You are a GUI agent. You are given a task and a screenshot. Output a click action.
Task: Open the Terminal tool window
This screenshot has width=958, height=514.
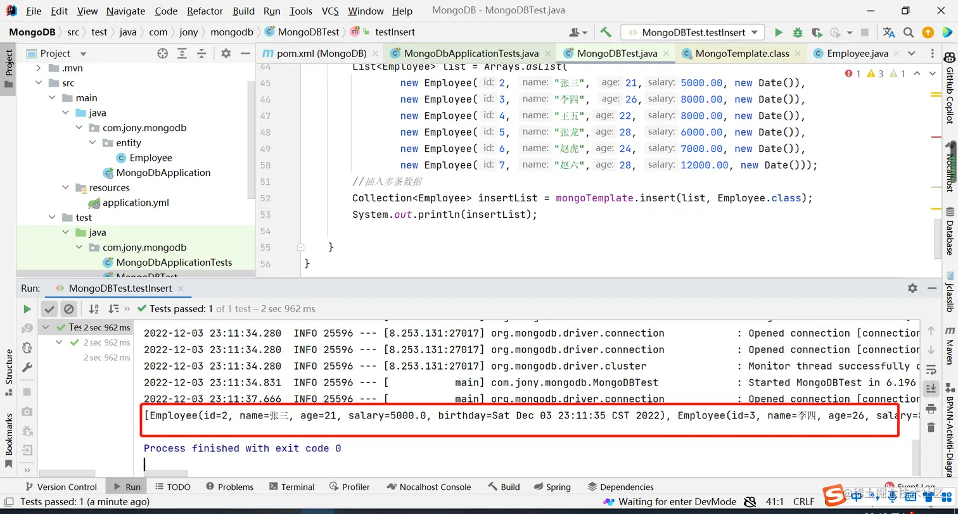(291, 487)
